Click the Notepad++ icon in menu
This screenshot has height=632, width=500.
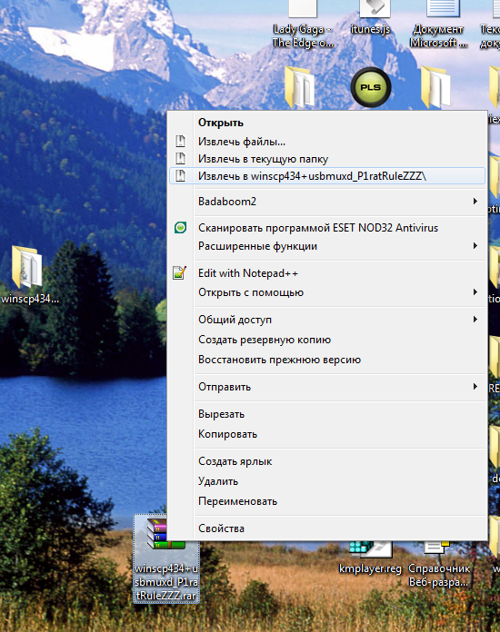[x=180, y=273]
